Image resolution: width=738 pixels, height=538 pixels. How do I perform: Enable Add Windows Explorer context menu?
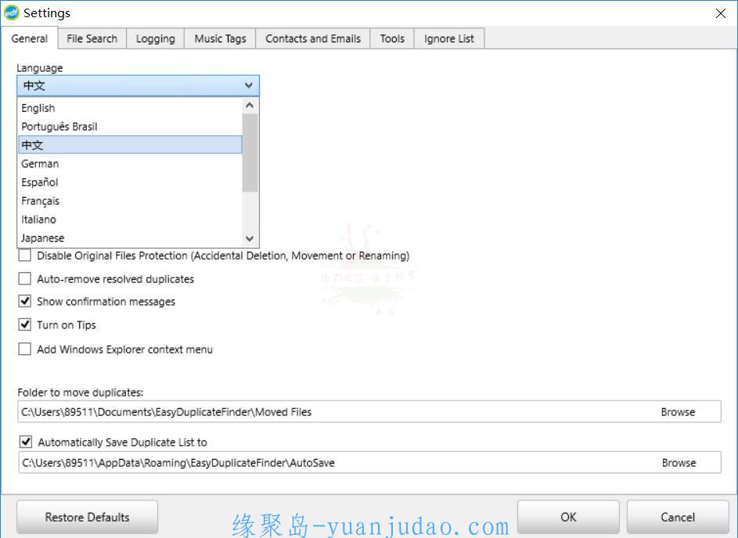tap(25, 350)
